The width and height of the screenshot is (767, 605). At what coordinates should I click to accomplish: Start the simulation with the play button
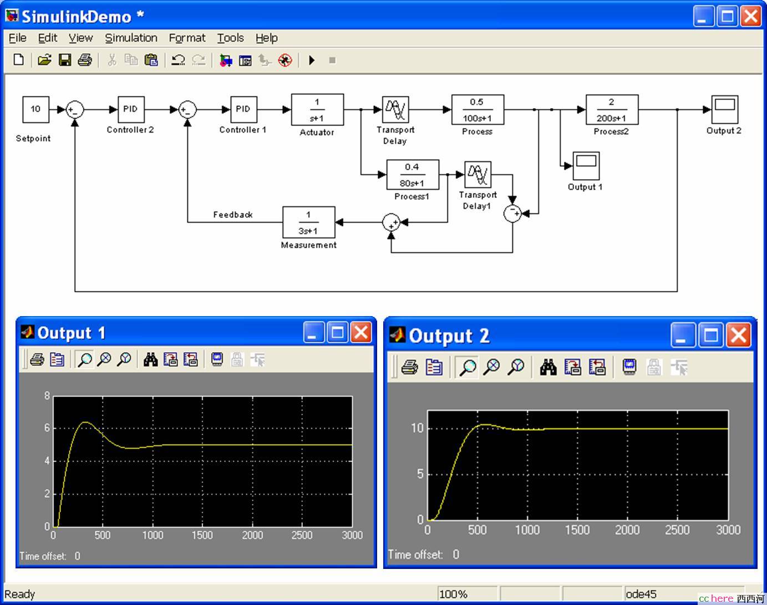point(312,60)
